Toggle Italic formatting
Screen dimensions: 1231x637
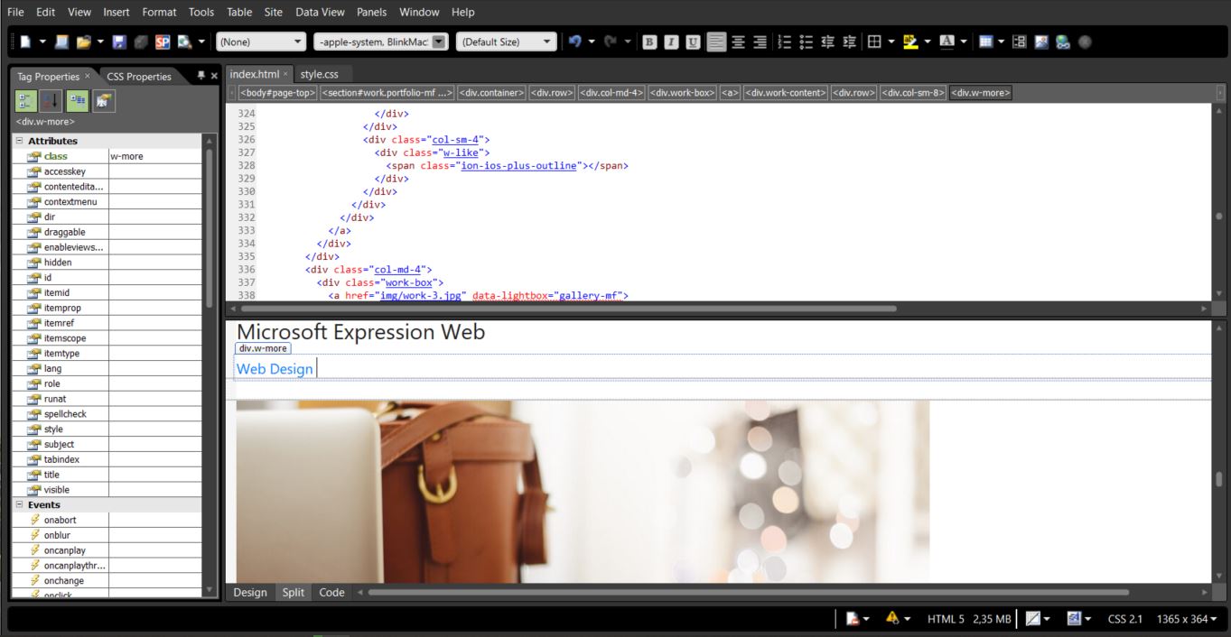coord(671,42)
